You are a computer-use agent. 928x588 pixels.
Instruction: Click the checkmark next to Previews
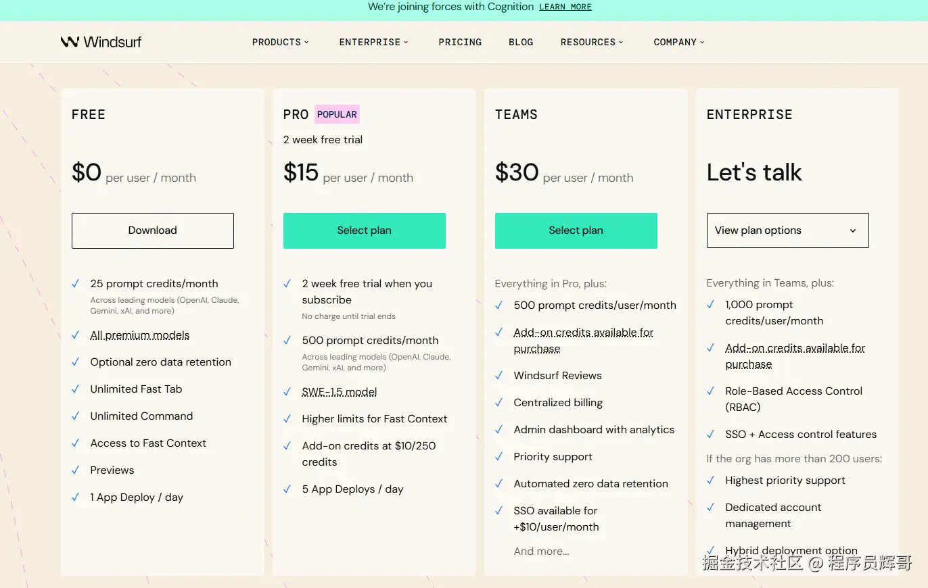point(76,470)
